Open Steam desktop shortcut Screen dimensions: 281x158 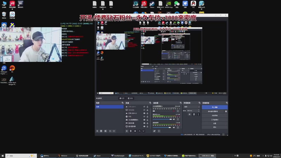(x=152, y=5)
